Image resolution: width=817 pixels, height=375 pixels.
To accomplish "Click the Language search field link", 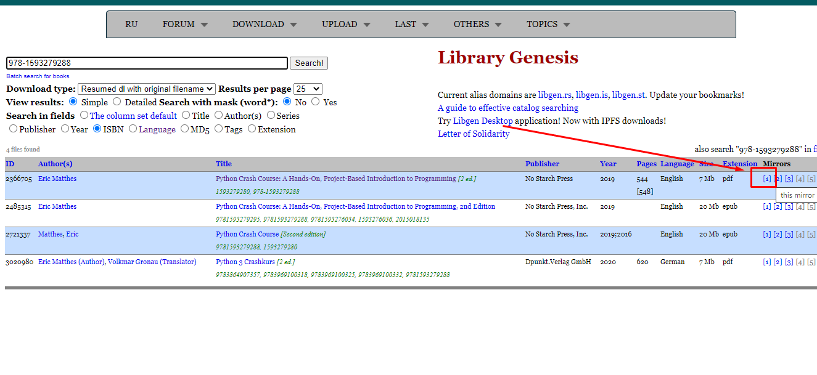I will (157, 129).
